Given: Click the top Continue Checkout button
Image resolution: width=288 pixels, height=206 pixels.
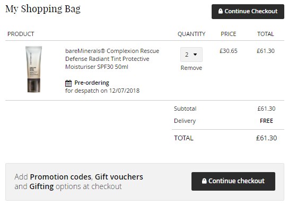Looking at the screenshot, I should [248, 12].
